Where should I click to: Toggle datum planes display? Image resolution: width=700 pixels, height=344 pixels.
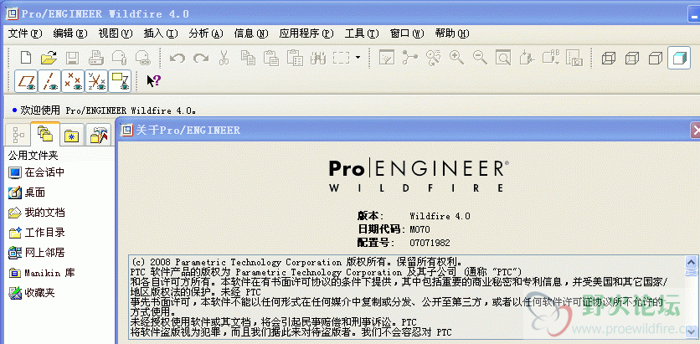(x=26, y=81)
